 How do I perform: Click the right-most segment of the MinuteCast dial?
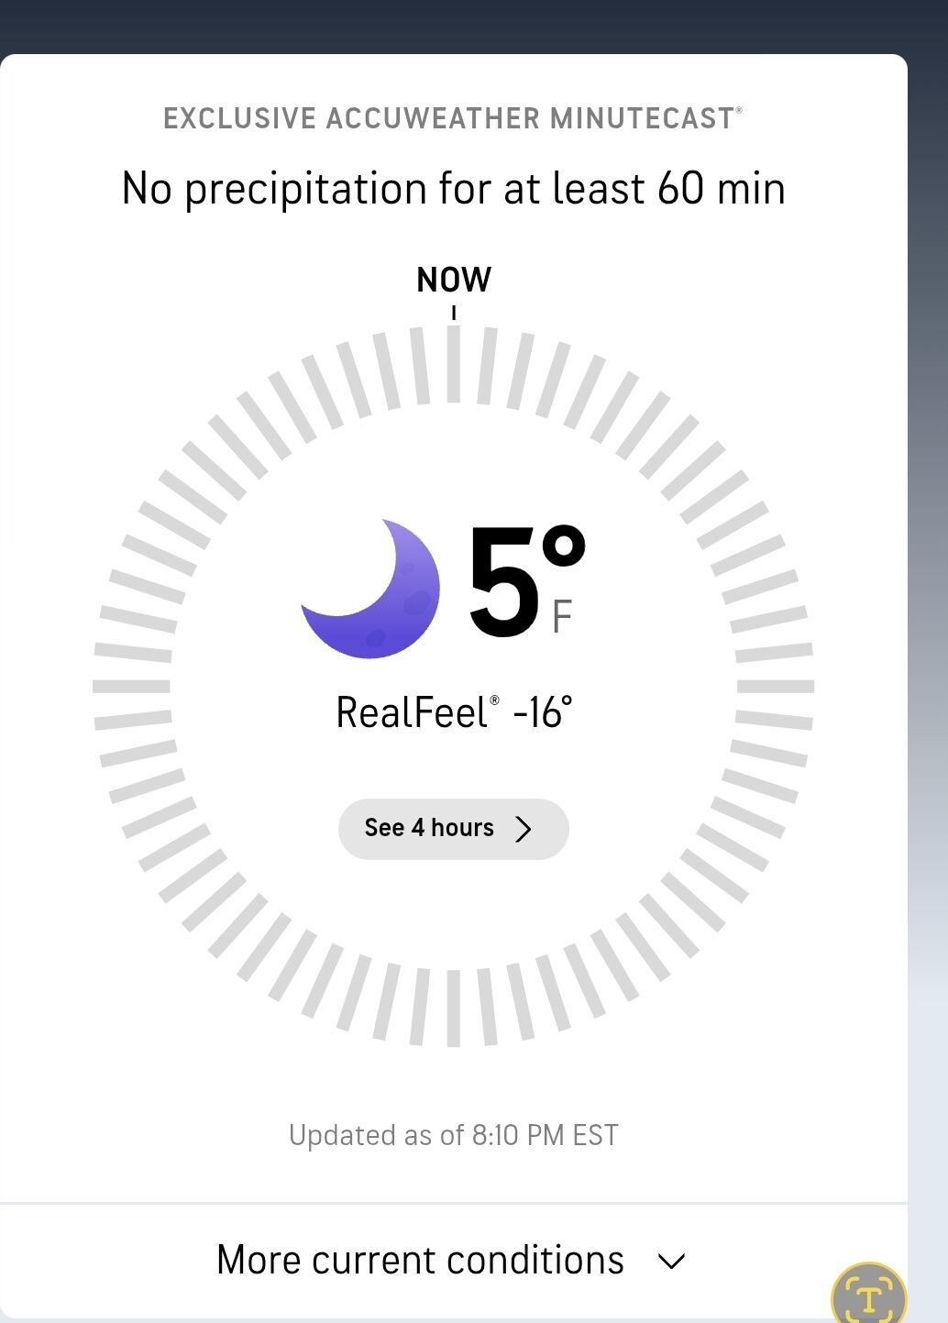[x=776, y=686]
